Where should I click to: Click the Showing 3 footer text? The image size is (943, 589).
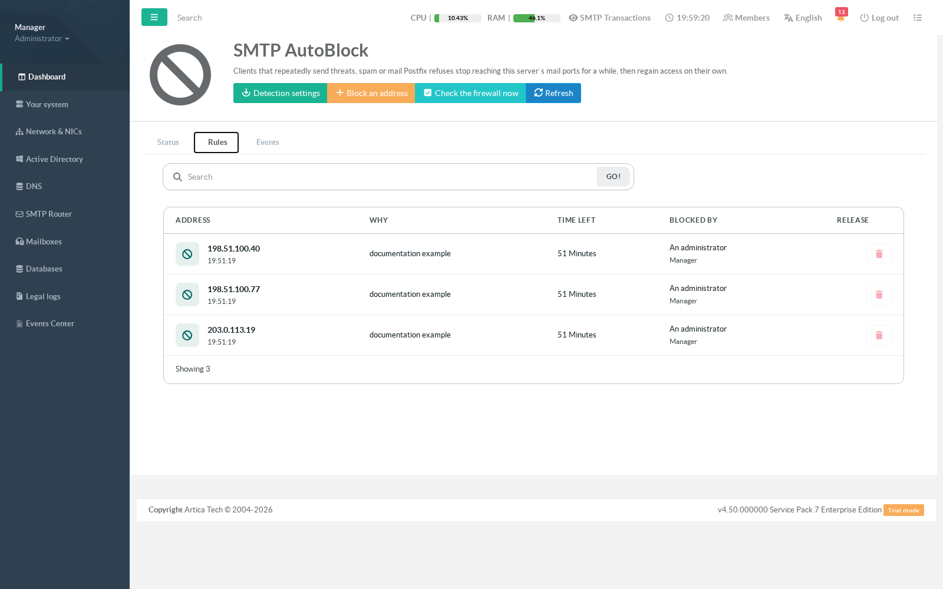[x=193, y=369]
